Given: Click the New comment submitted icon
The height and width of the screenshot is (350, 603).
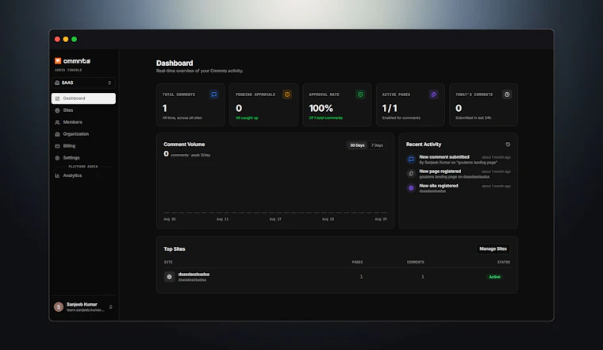Looking at the screenshot, I should pos(411,160).
